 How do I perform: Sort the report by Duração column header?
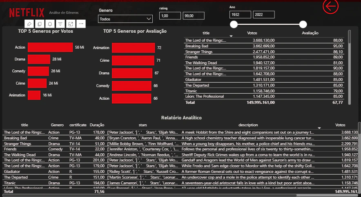click(x=97, y=125)
